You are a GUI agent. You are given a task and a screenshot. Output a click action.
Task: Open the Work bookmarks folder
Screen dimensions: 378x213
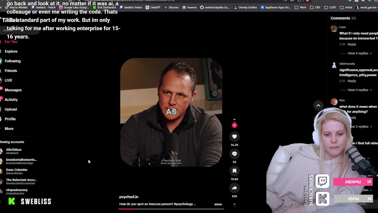coord(300,7)
